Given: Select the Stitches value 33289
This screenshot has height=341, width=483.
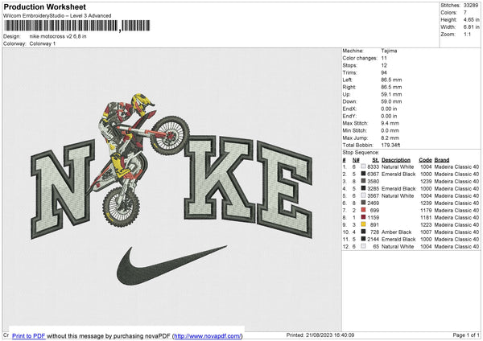Looking at the screenshot, I should (471, 6).
